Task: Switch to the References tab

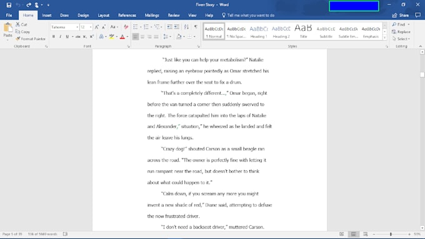Action: click(127, 15)
